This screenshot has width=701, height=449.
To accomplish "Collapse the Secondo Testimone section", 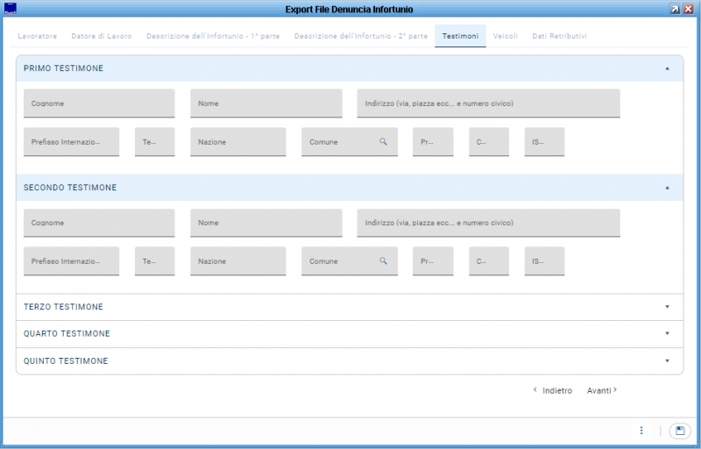I will [667, 188].
